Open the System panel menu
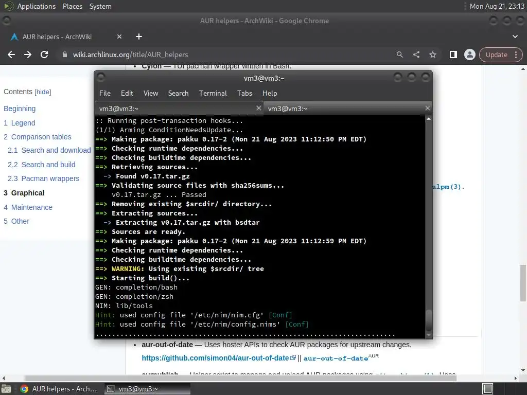This screenshot has width=527, height=395. point(100,6)
